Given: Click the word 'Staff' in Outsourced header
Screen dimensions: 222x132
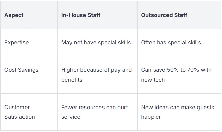Looking at the screenshot, I should pyautogui.click(x=181, y=15).
